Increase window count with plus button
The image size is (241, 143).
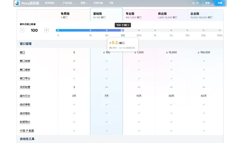(46, 30)
